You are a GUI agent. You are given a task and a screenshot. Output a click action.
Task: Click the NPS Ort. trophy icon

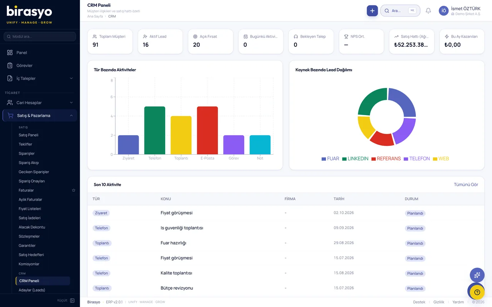(x=346, y=36)
